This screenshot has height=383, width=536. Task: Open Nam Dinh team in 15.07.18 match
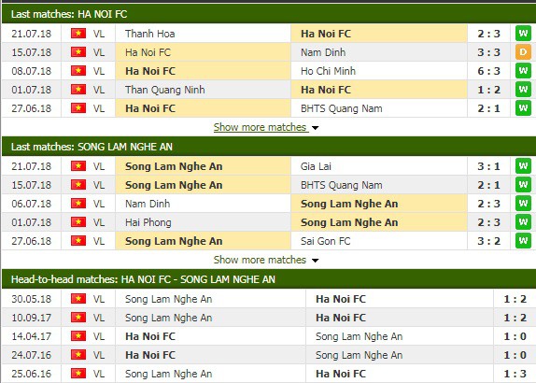click(x=323, y=52)
